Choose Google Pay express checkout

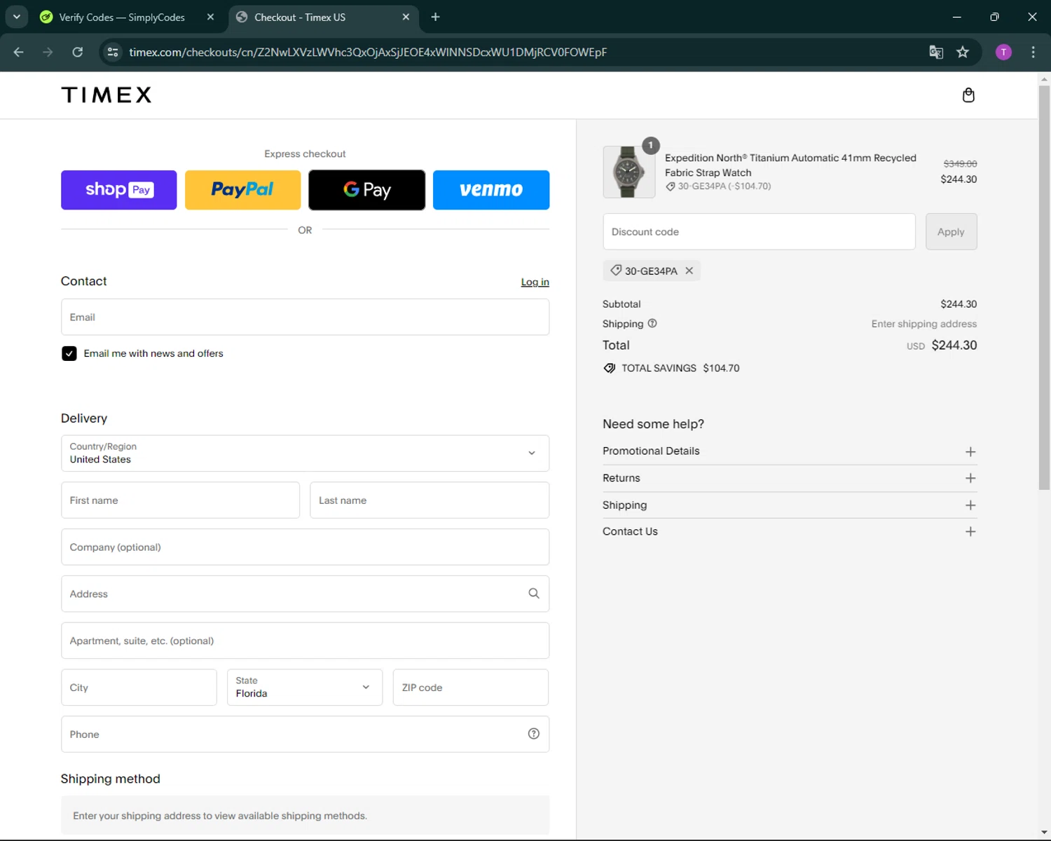point(366,190)
